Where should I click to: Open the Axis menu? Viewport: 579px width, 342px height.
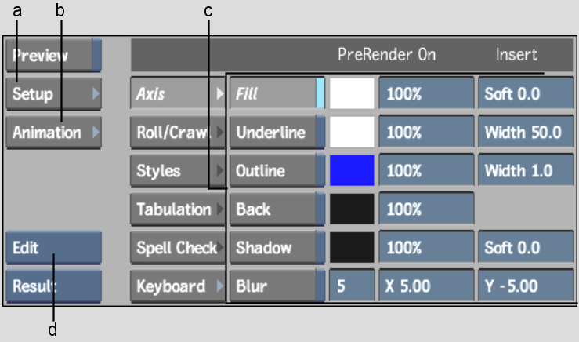178,93
